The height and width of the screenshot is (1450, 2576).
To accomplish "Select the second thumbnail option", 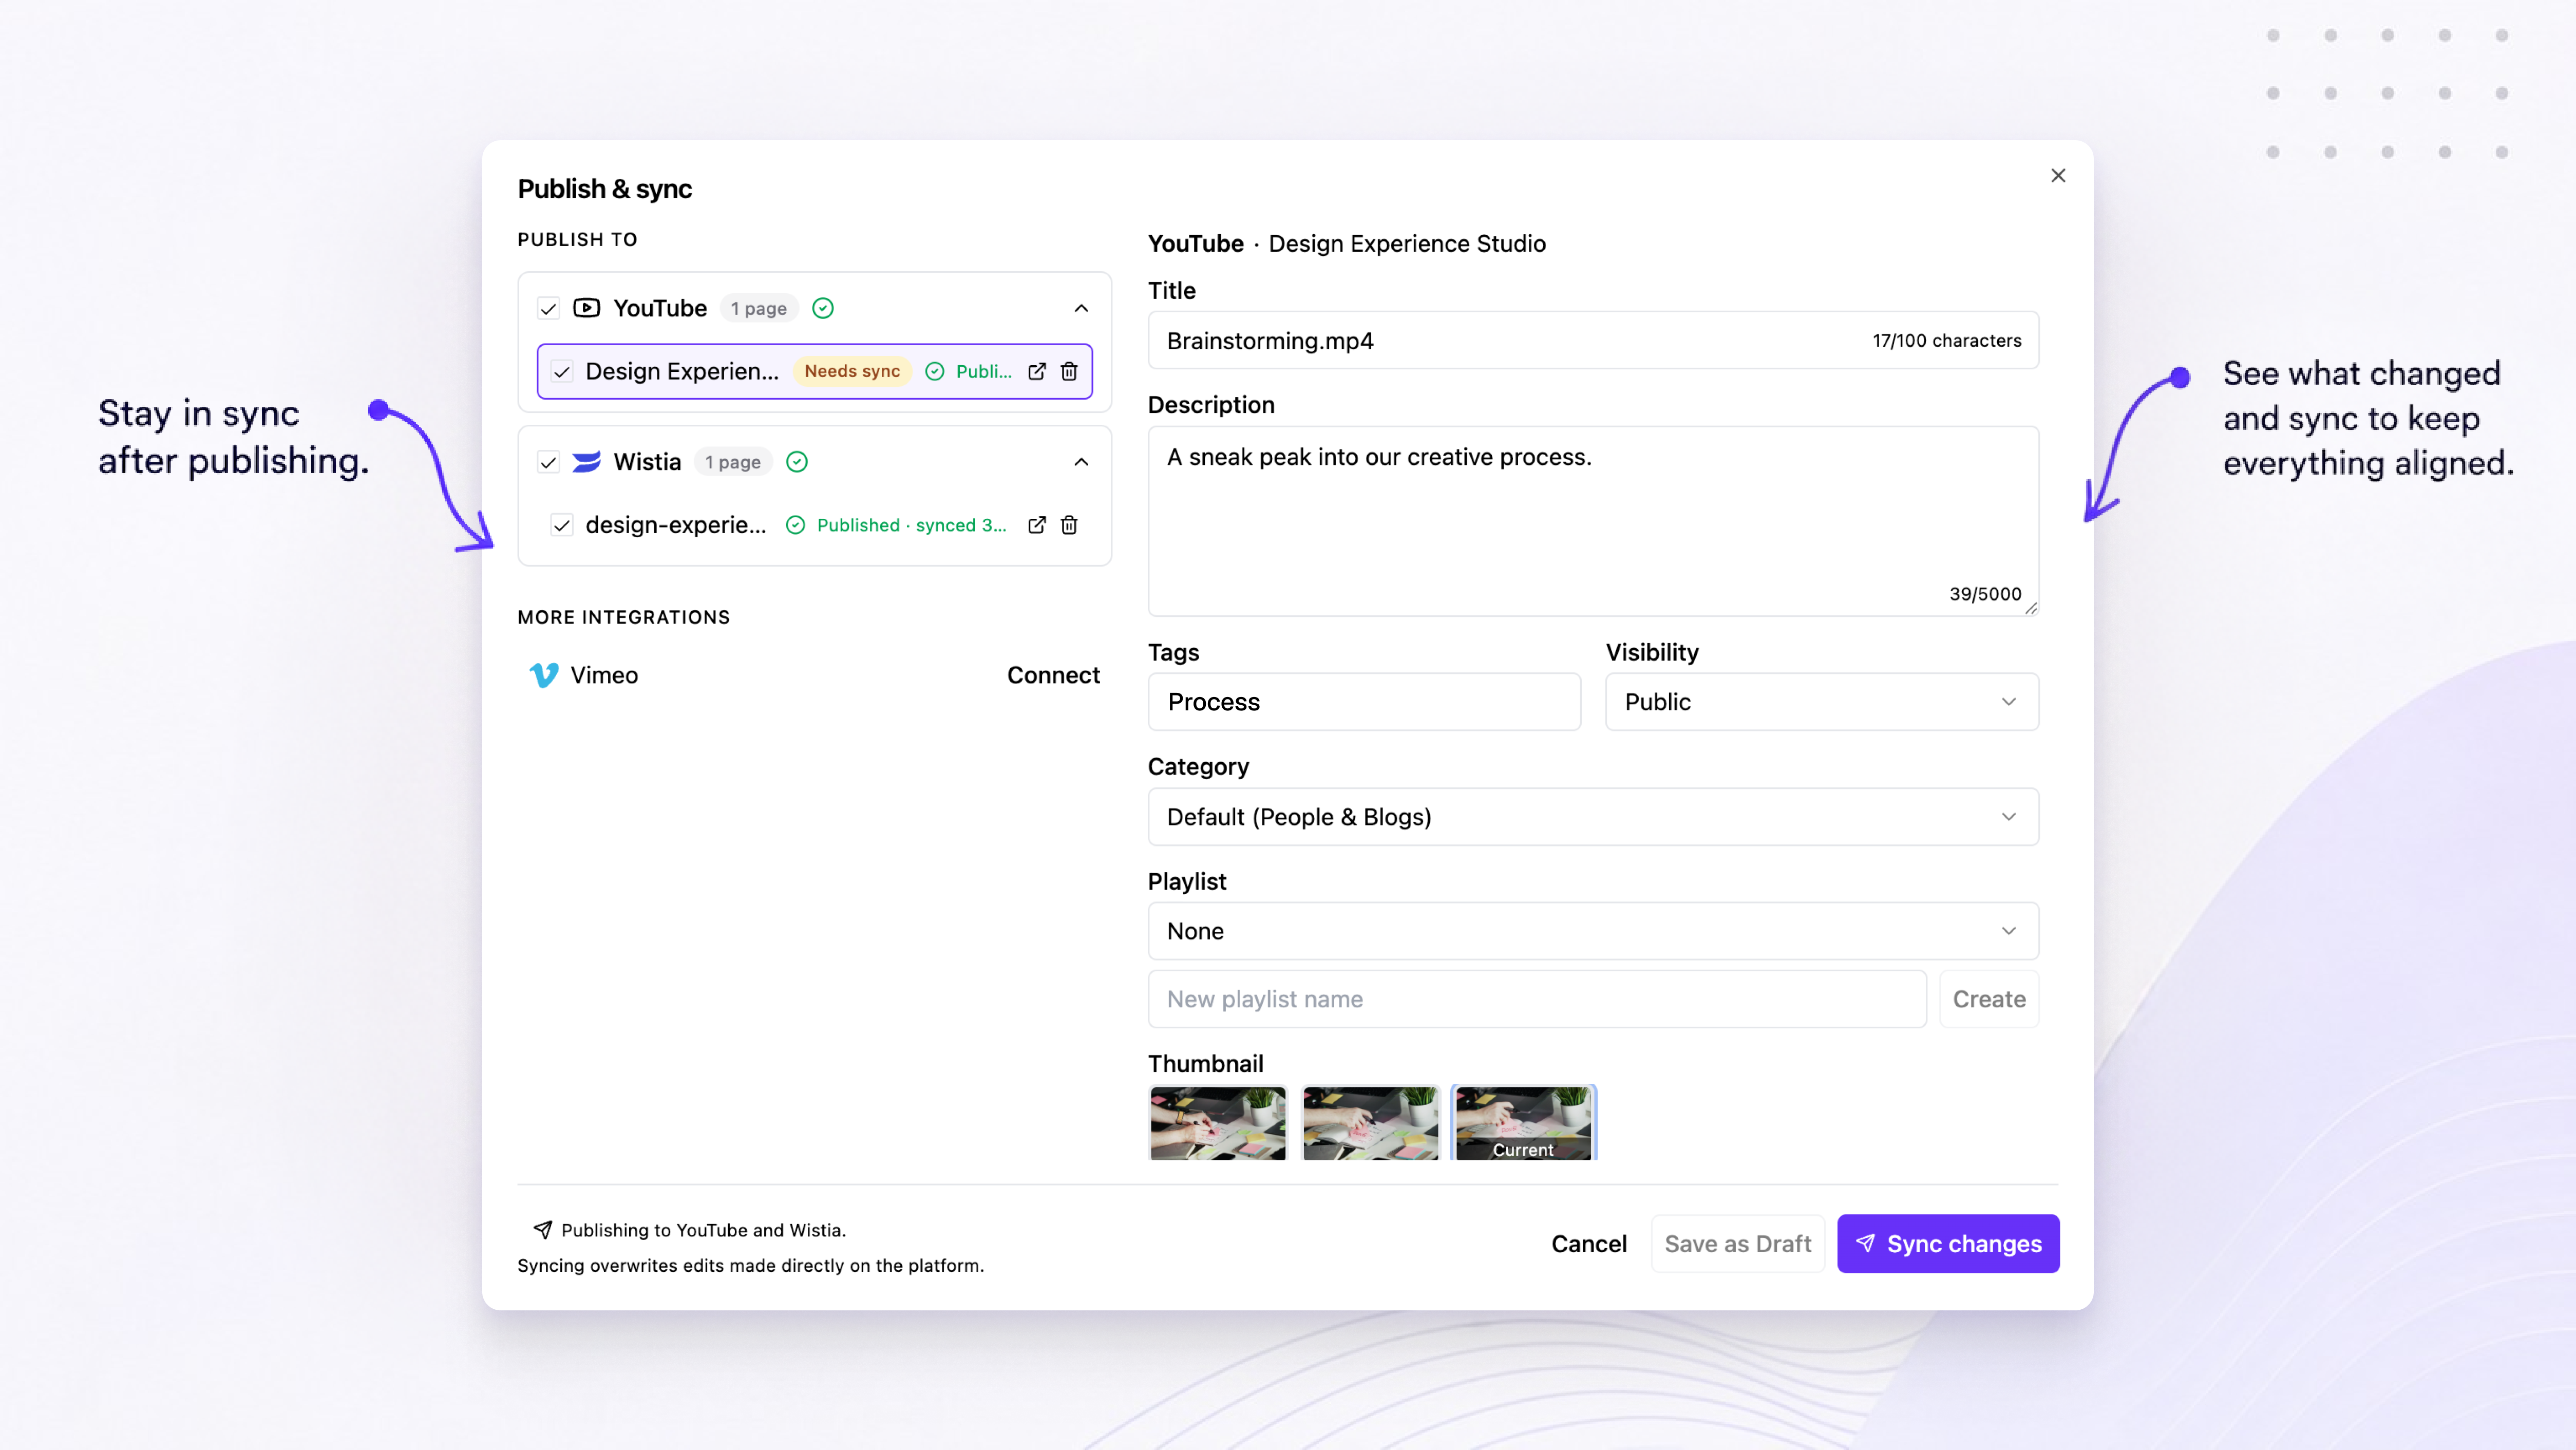I will click(1370, 1123).
